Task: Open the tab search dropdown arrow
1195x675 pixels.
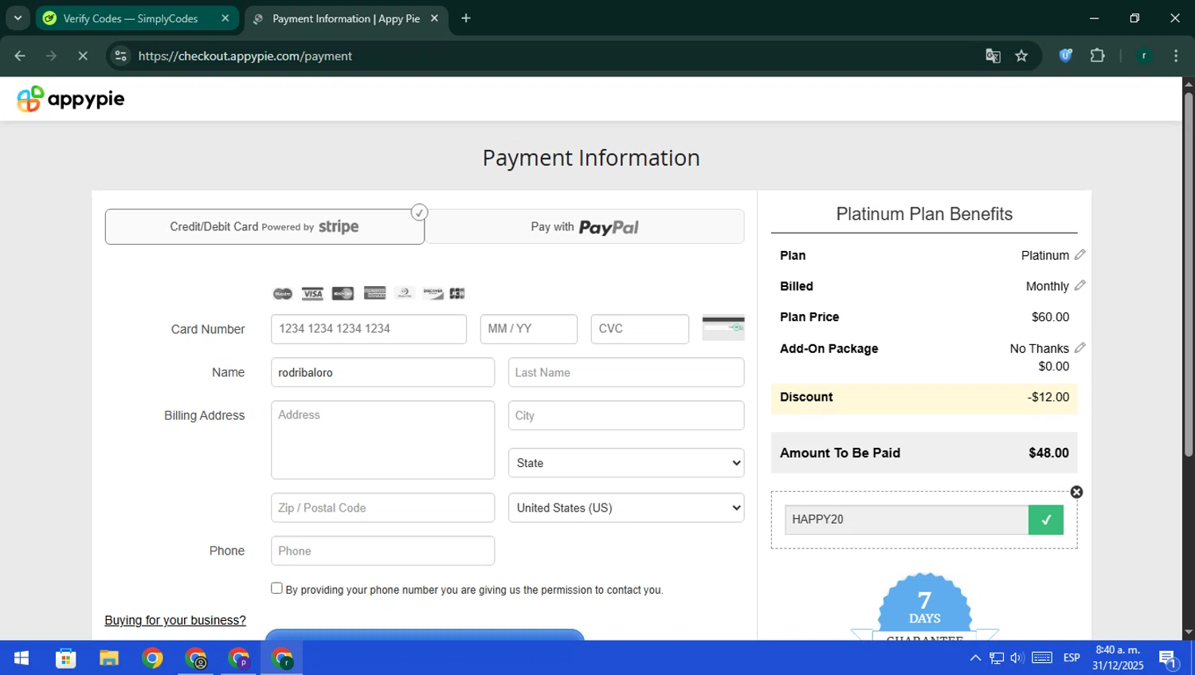Action: (18, 18)
